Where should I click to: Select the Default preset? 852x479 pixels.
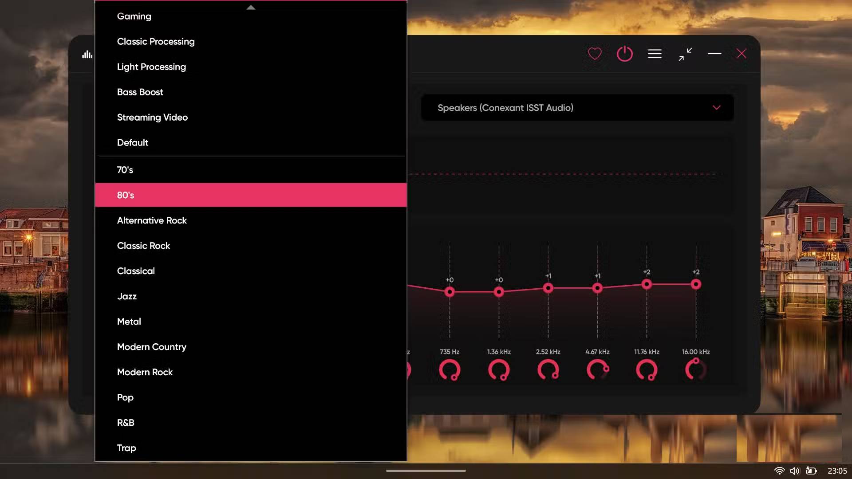pos(133,143)
